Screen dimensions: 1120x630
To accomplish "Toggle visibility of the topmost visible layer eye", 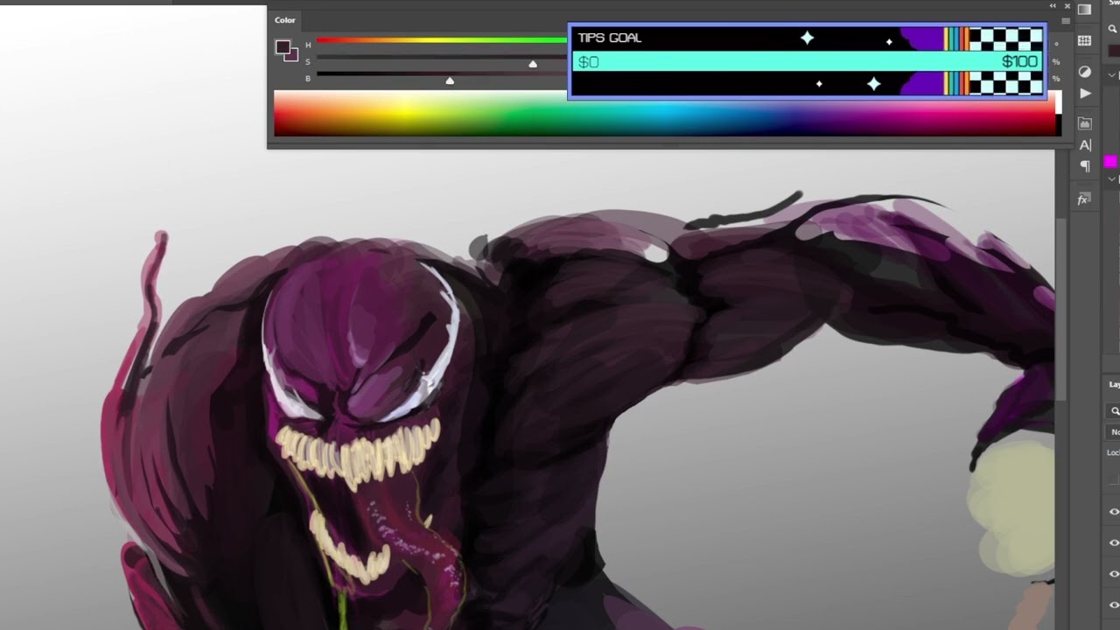I will [1114, 512].
